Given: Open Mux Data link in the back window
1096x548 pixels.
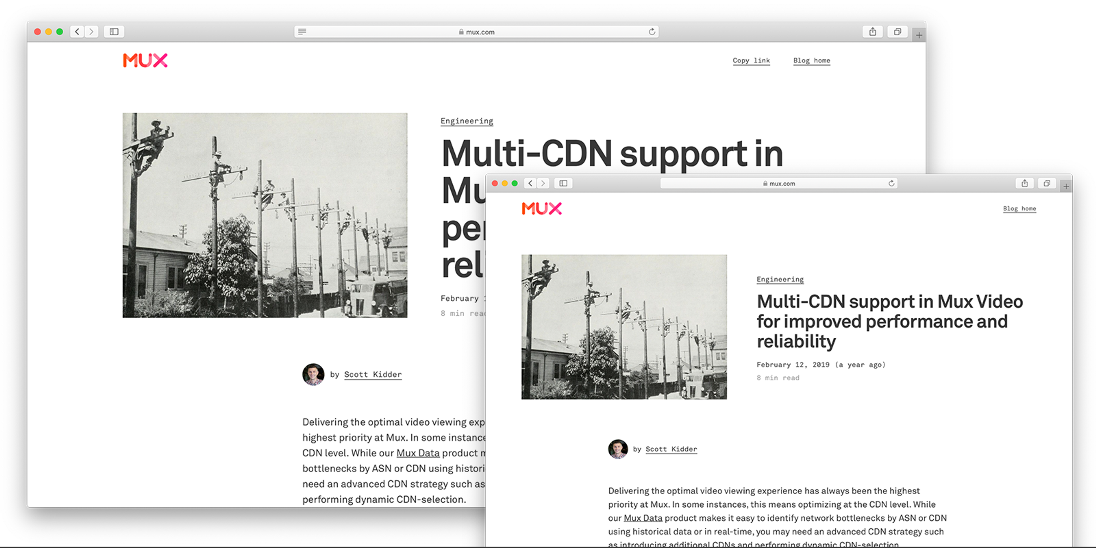Looking at the screenshot, I should point(418,453).
